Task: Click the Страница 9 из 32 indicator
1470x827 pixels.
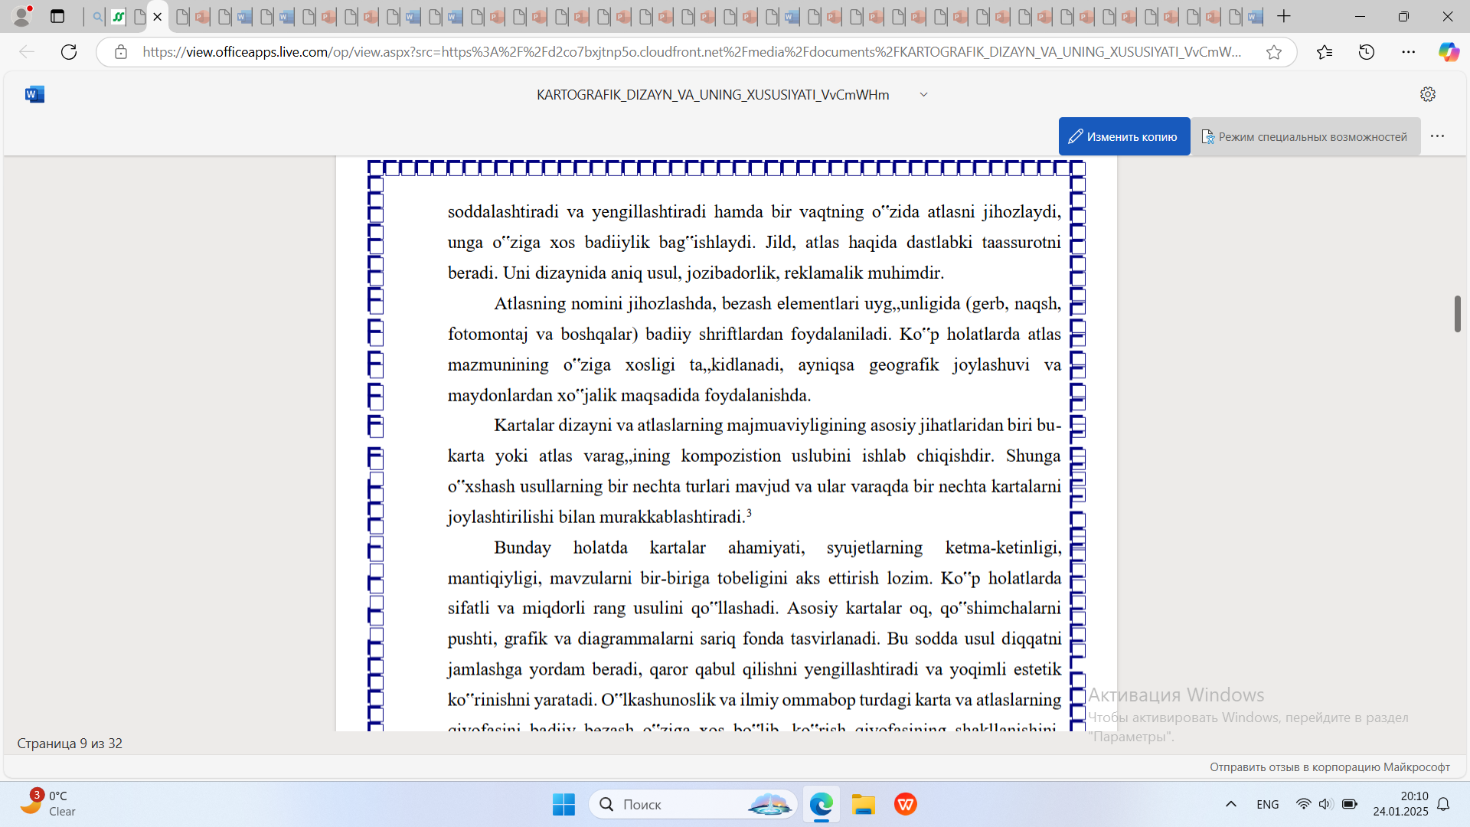Action: pyautogui.click(x=70, y=744)
